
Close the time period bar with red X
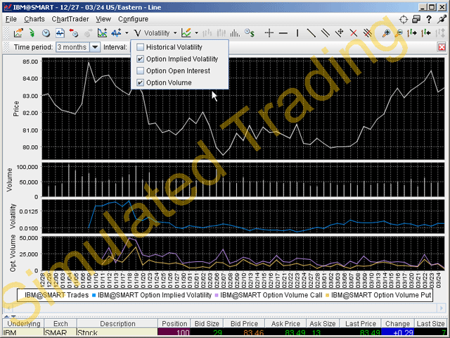pos(442,47)
